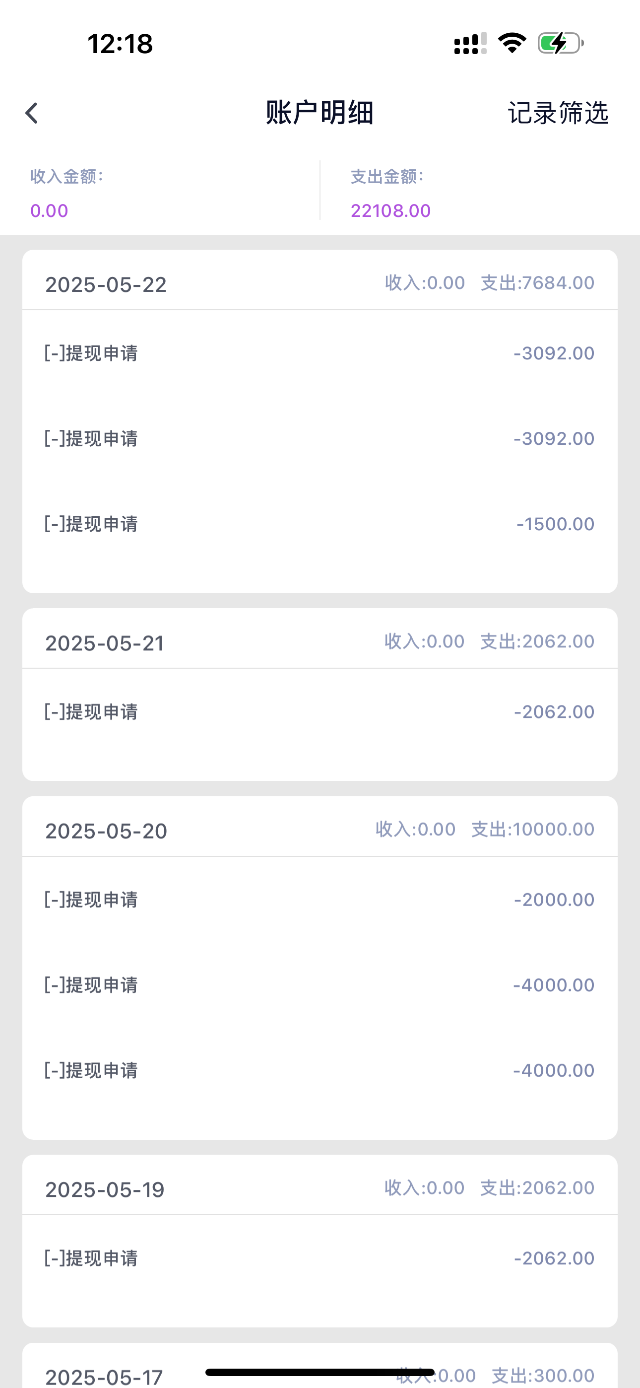Open last -4000.00 withdrawal on 2025-05-20
Viewport: 640px width, 1388px height.
320,1070
